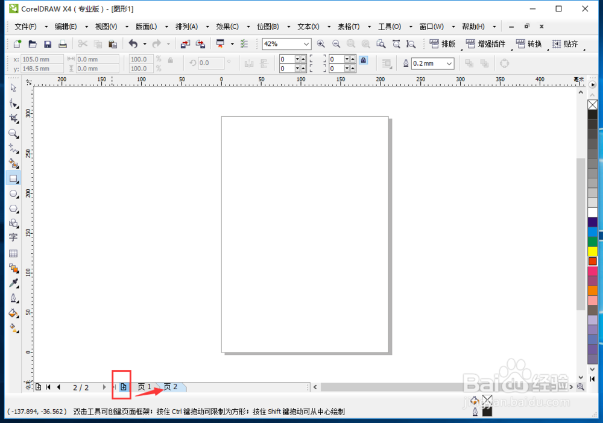Switch to the 页 1 page tab
603x423 pixels.
pos(144,387)
